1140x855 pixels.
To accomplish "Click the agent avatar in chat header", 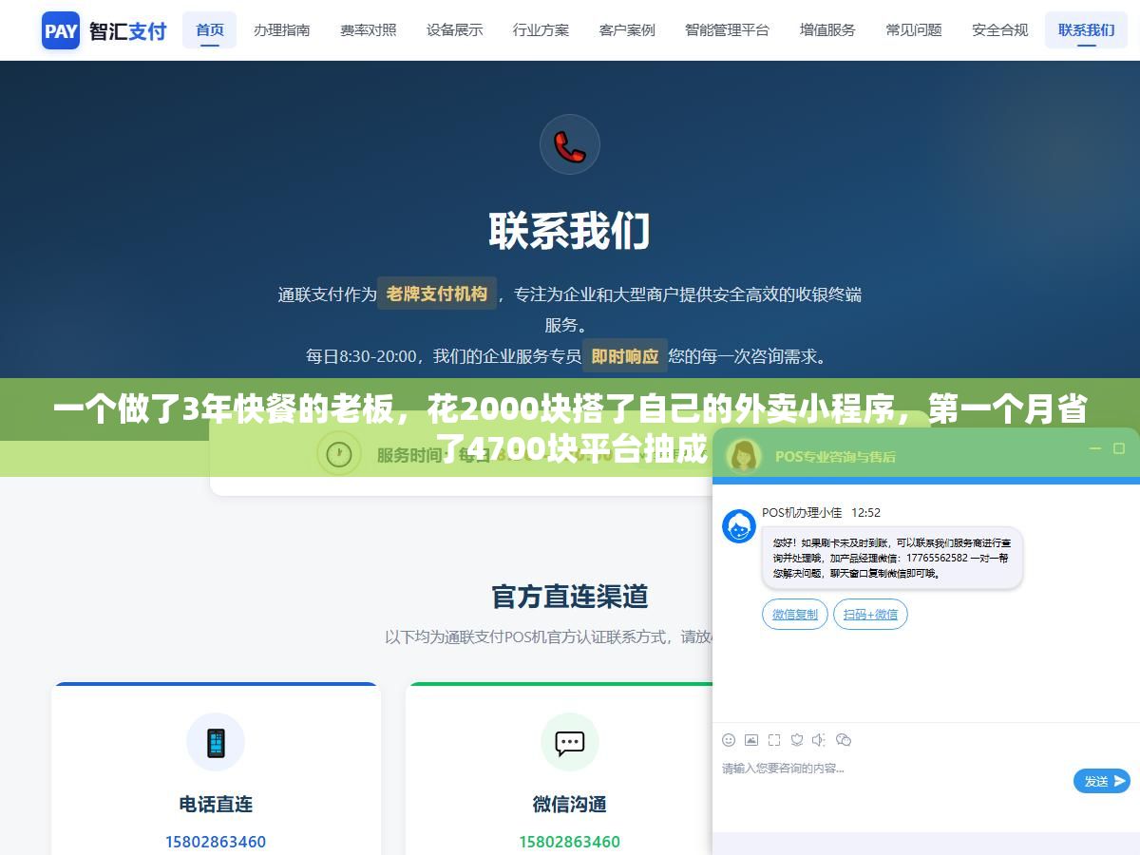I will point(745,455).
